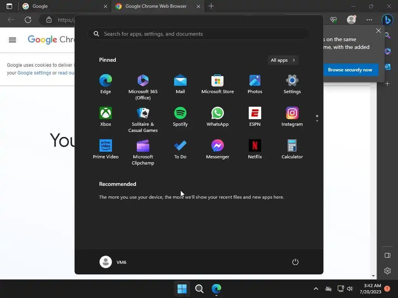Launch Microsoft 365 (Office) app
The height and width of the screenshot is (298, 398).
143,87
